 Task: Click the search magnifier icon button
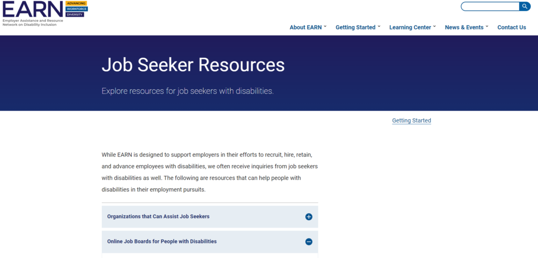tap(525, 6)
